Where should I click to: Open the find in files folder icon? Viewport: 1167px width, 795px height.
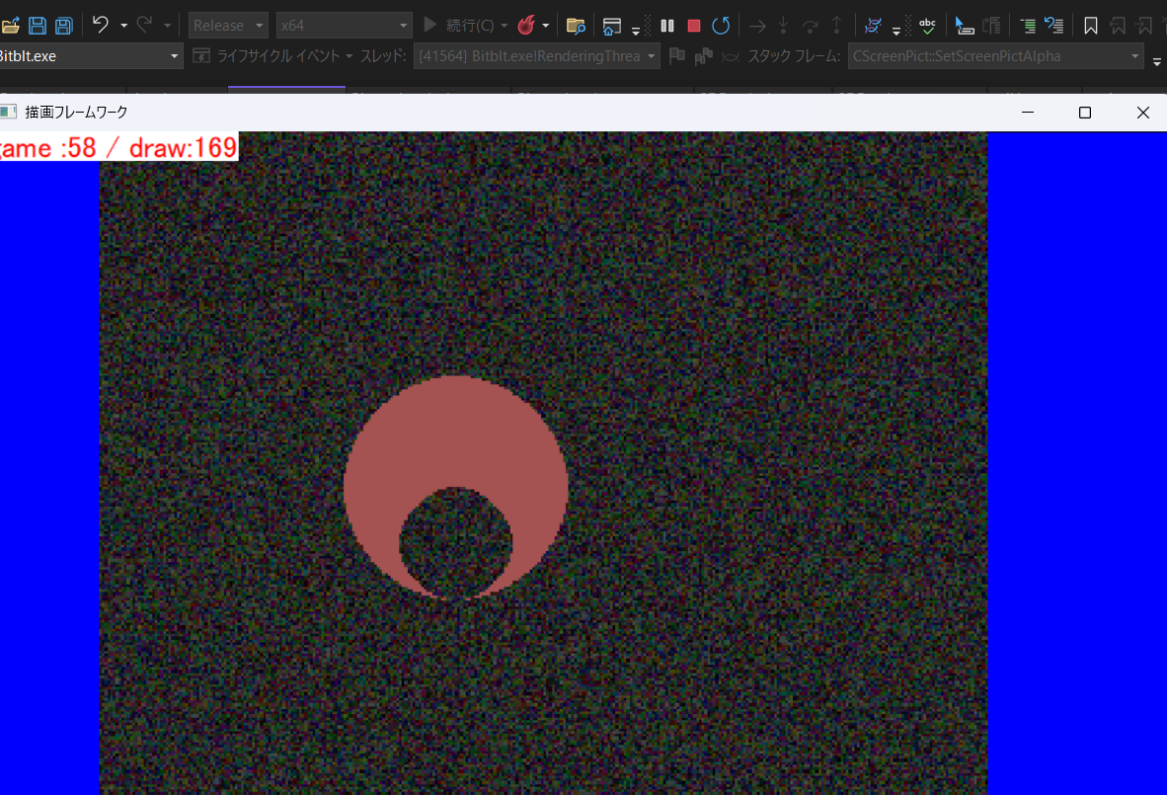[x=577, y=26]
